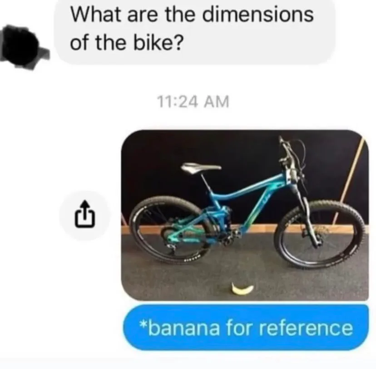Click the bike's handlebars in the photo
This screenshot has height=369, width=376.
point(292,153)
